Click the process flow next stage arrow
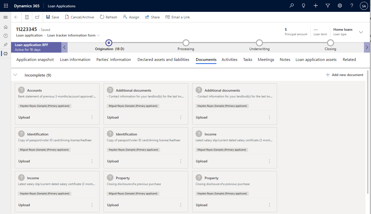Screen dimensions: 371x214 tap(367, 47)
